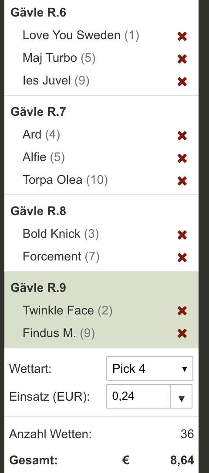Remove Forcement from Gävle R.8
Screen dimensions: 209x473
click(182, 257)
